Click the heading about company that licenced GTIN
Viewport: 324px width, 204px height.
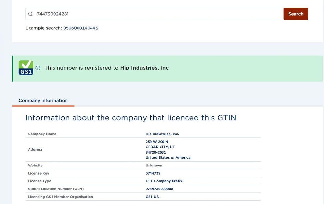click(131, 118)
